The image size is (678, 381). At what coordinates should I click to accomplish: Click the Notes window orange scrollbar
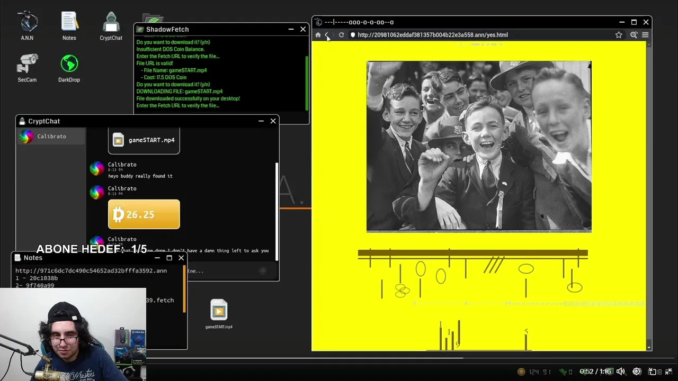click(184, 288)
